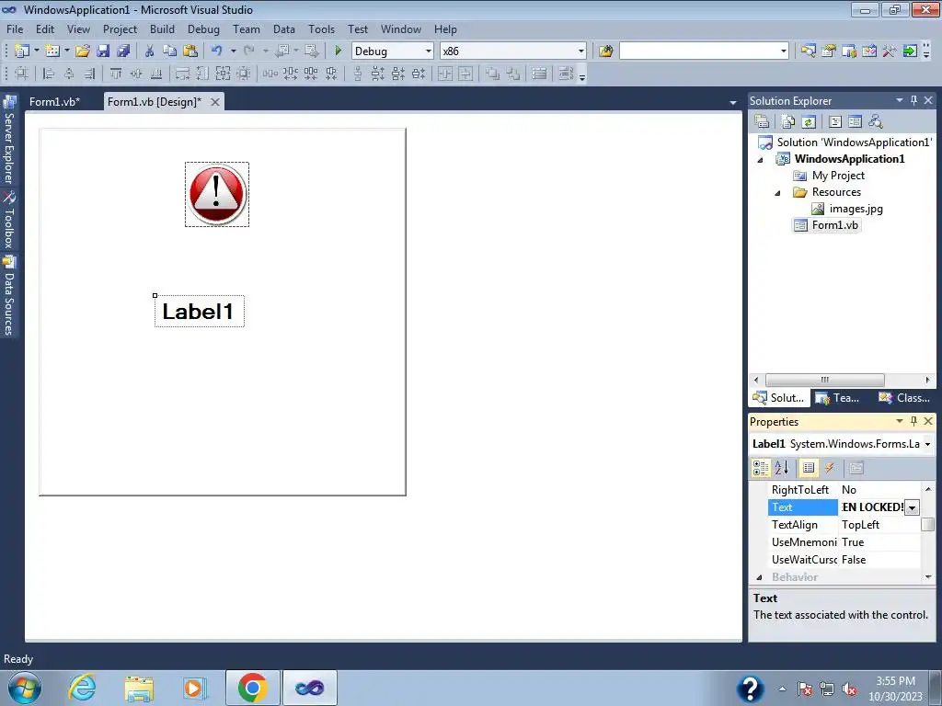Open the Debug configuration dropdown
The width and height of the screenshot is (942, 706).
pyautogui.click(x=429, y=51)
